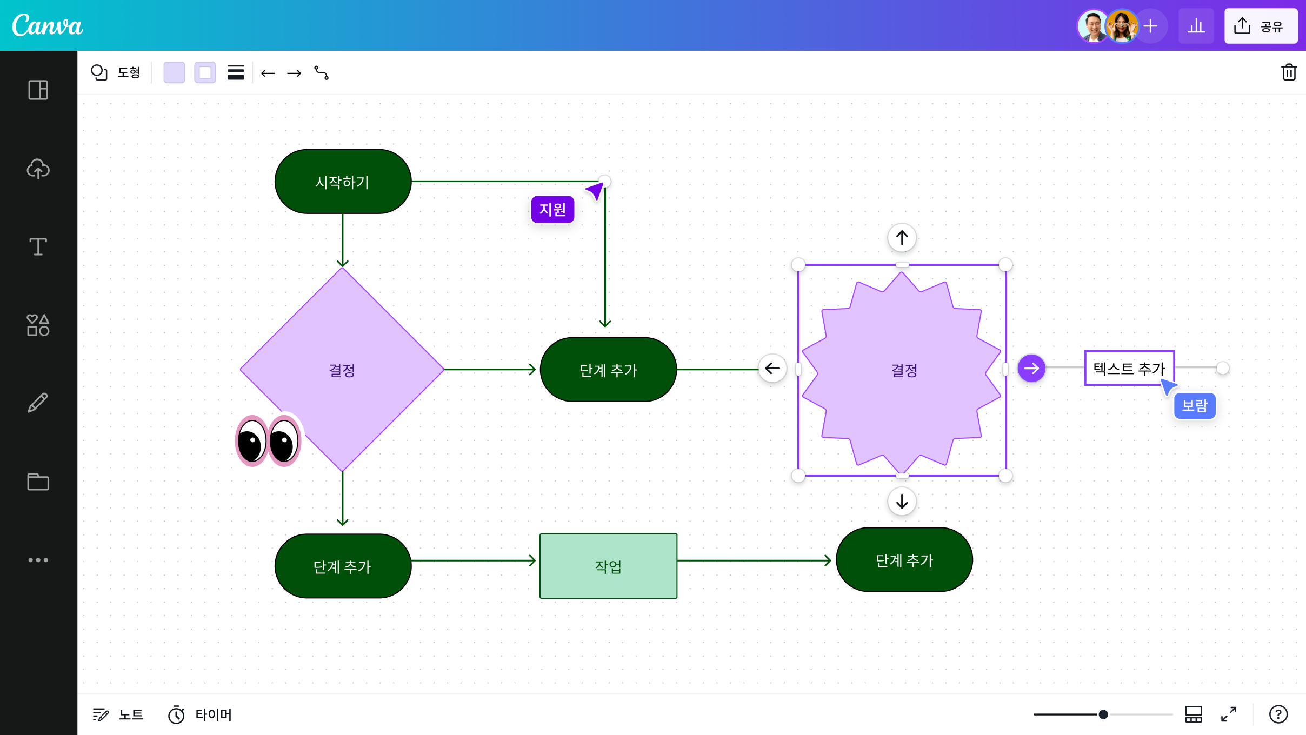
Task: Click the up arrow quick-add above starburst
Action: (902, 238)
